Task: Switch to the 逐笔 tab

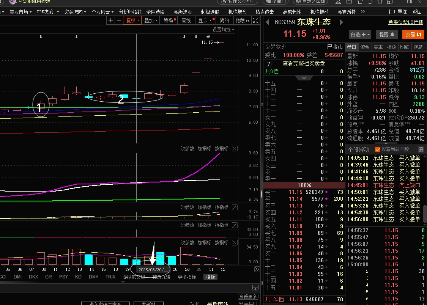Action: click(x=418, y=47)
